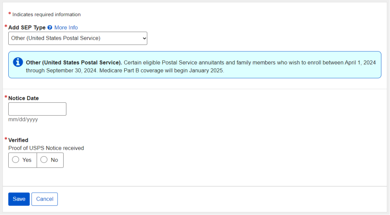
Task: Select the No radio button
Action: click(x=44, y=160)
